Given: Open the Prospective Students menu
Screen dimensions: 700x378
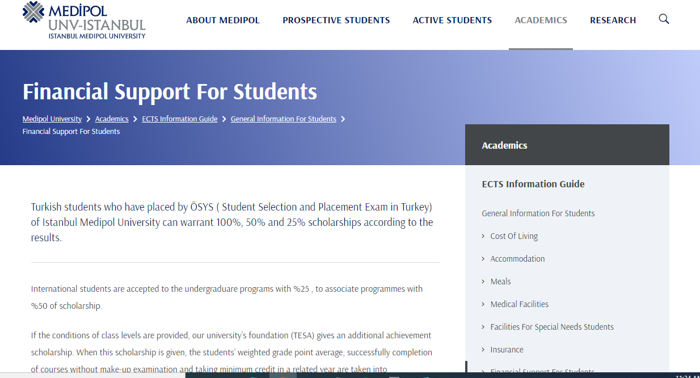Looking at the screenshot, I should (x=336, y=20).
